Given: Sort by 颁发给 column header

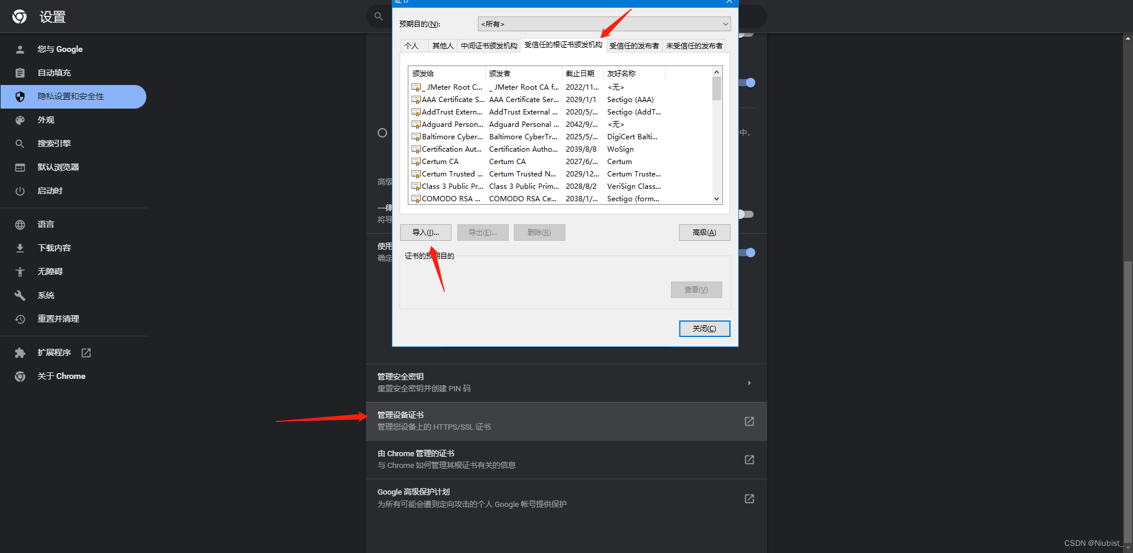Looking at the screenshot, I should [x=447, y=74].
